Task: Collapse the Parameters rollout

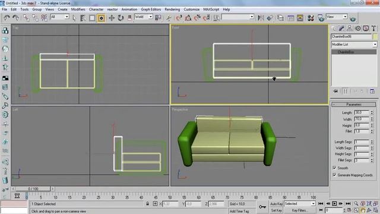Action: tap(354, 105)
